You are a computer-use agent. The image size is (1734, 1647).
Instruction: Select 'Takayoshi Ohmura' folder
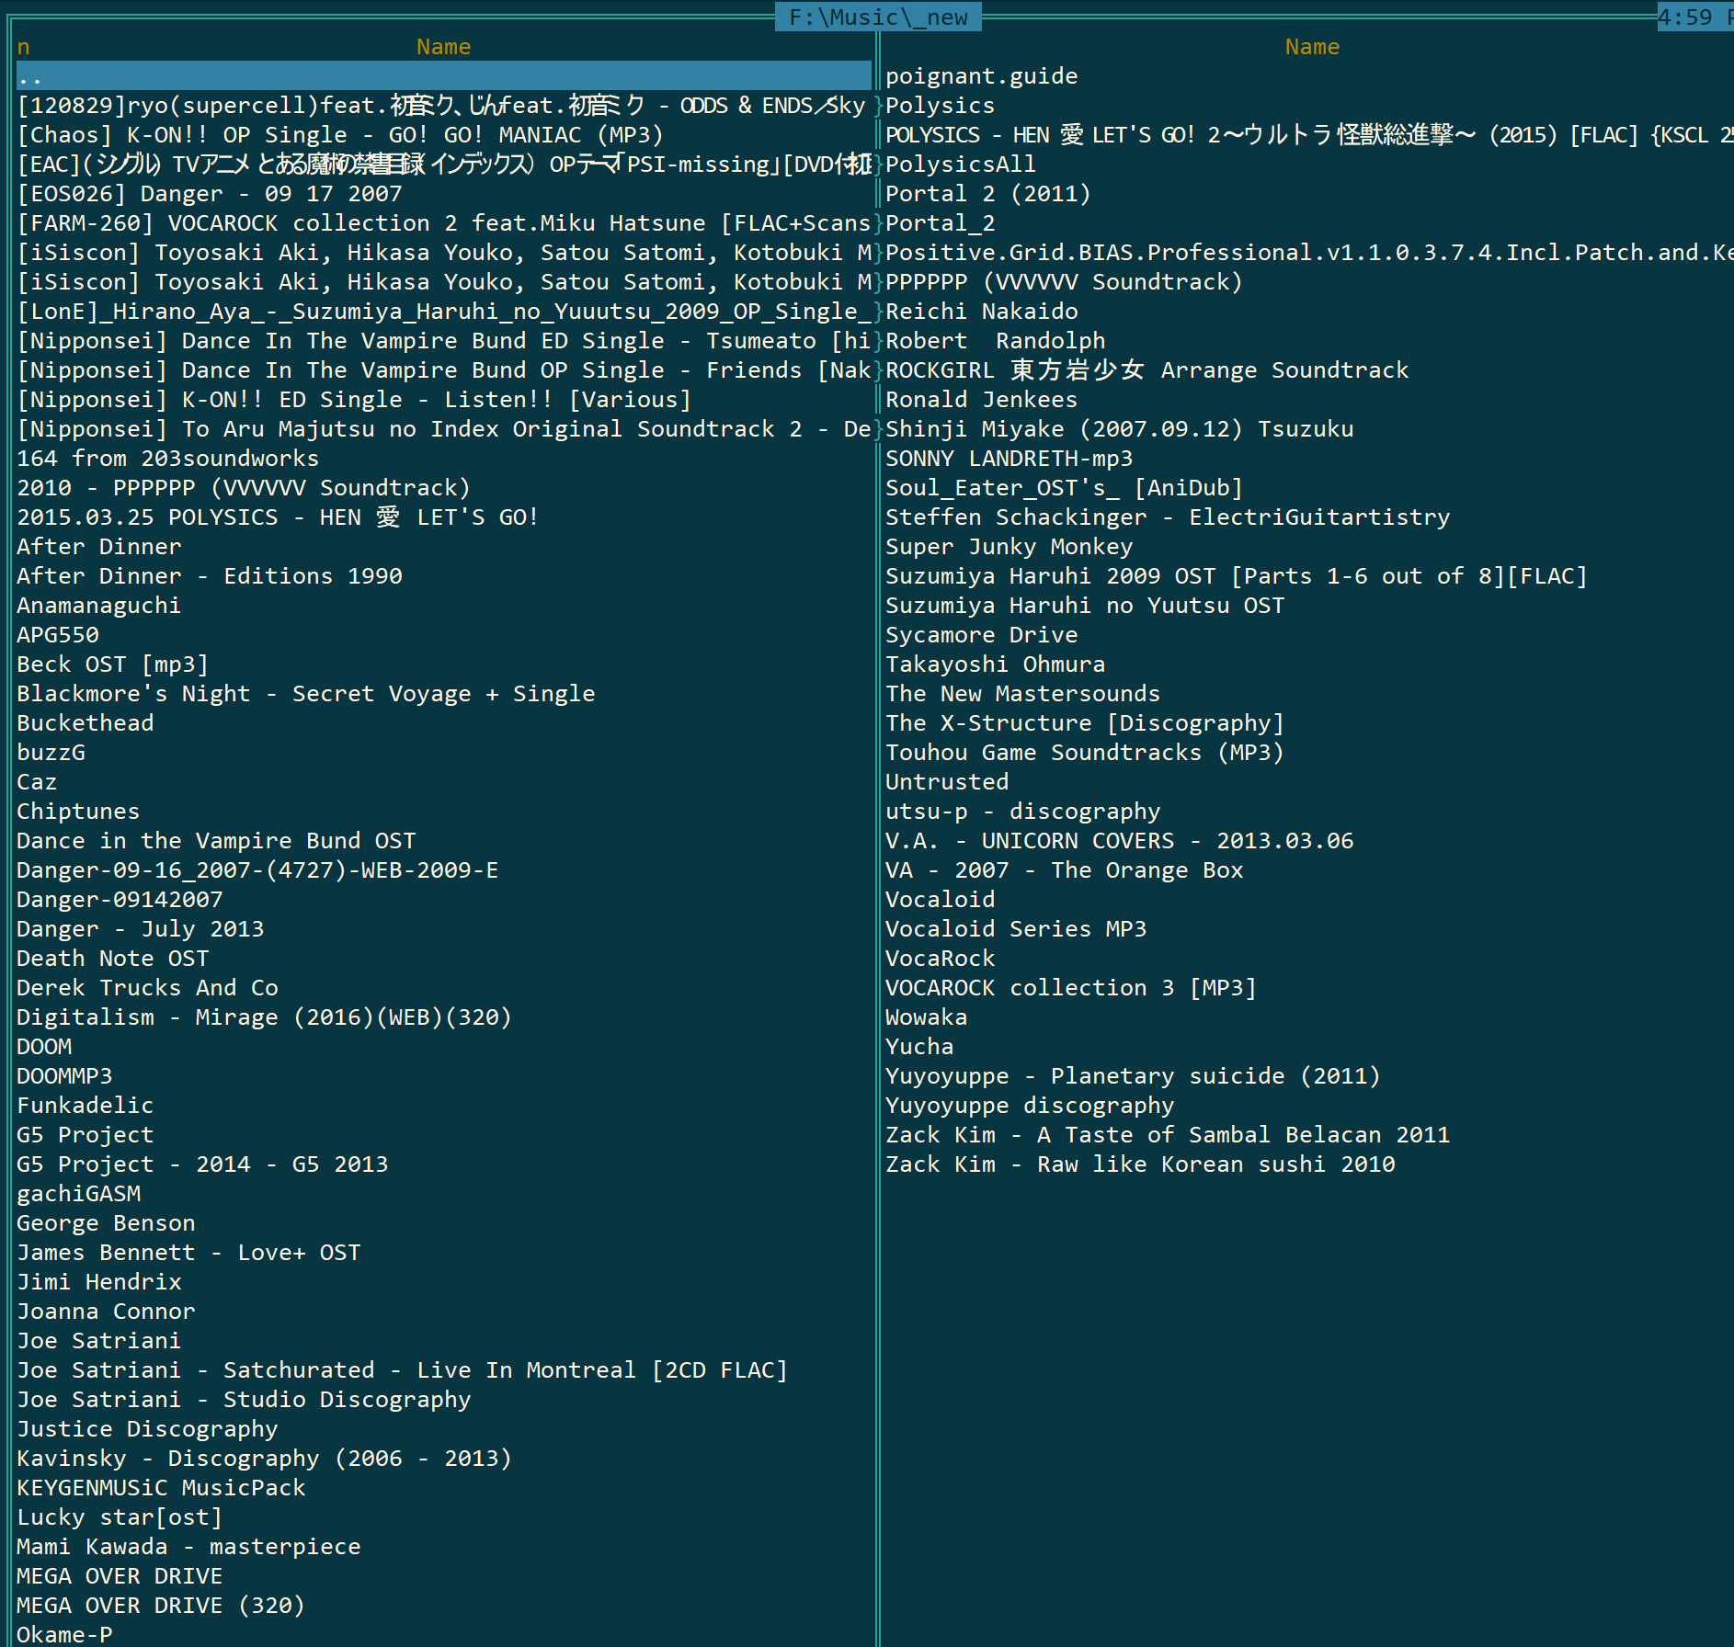point(996,664)
